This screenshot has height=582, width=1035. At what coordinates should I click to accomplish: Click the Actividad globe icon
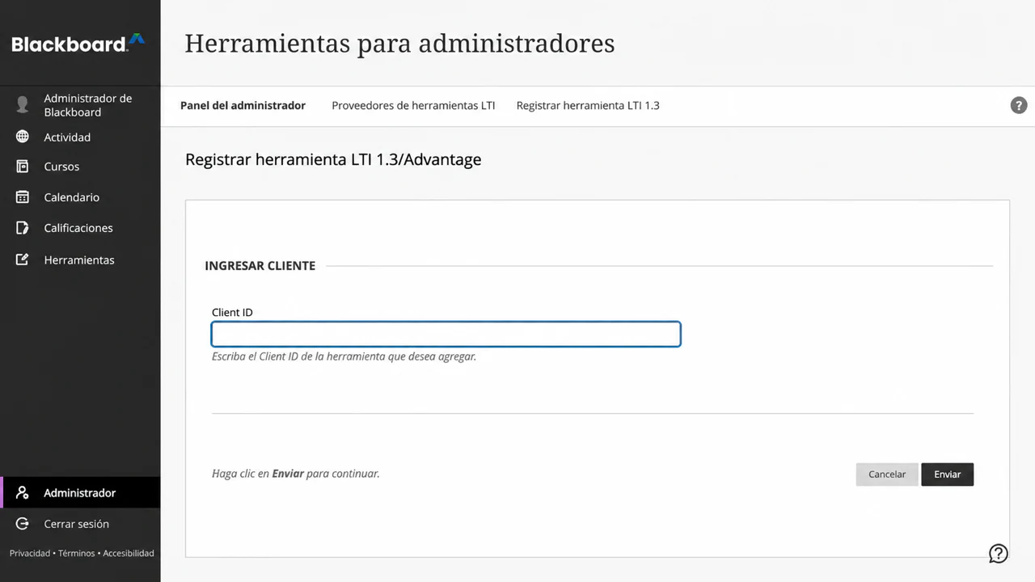tap(23, 137)
